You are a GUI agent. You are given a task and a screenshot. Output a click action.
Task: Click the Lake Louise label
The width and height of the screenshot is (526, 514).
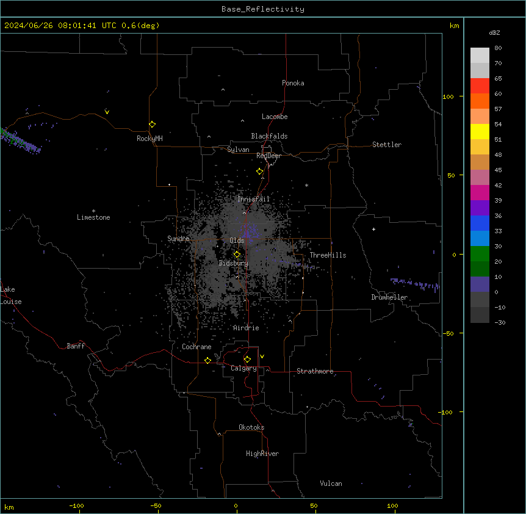tap(11, 295)
